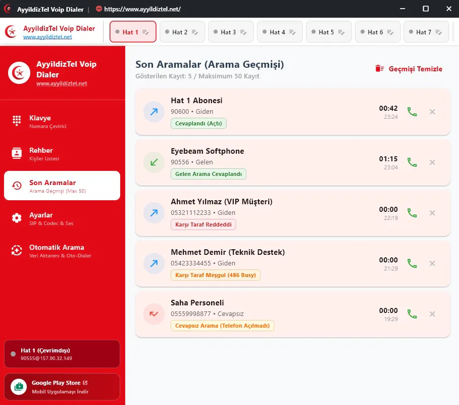Viewport: 459px width, 405px height.
Task: Open www.ayyildiztel.net link in header
Action: click(x=47, y=37)
